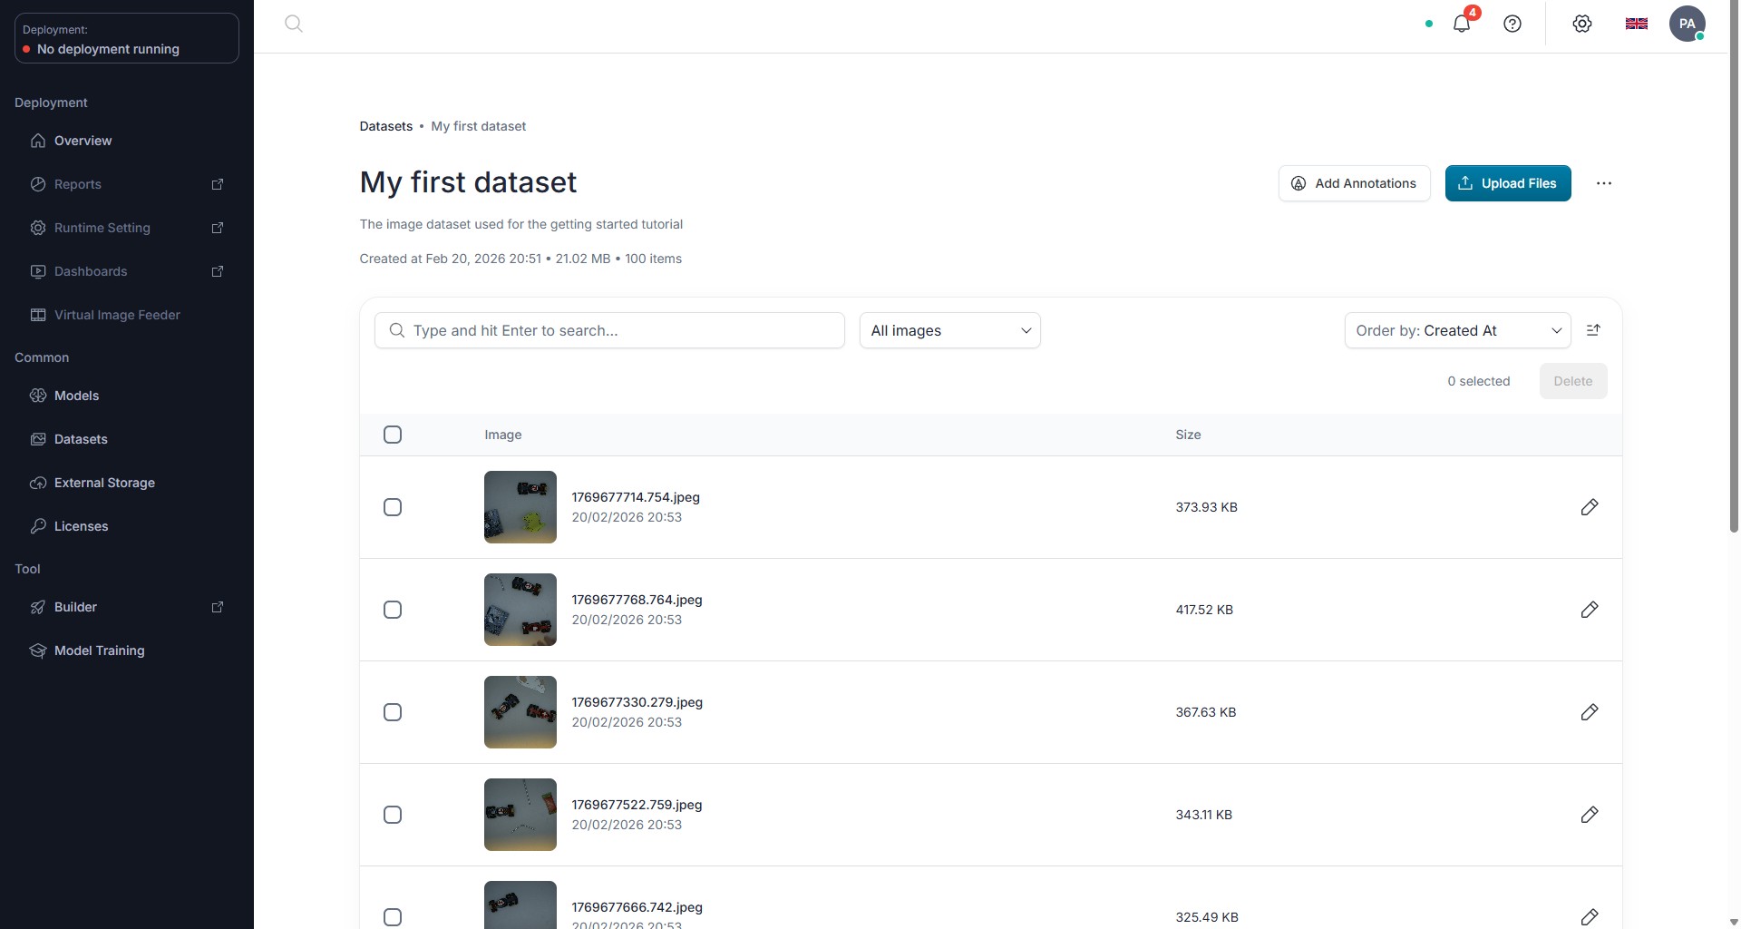Go to Overview in sidebar

[127, 141]
